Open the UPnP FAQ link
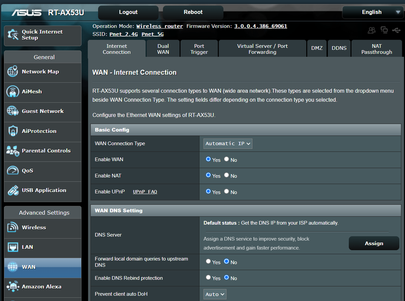 (145, 192)
